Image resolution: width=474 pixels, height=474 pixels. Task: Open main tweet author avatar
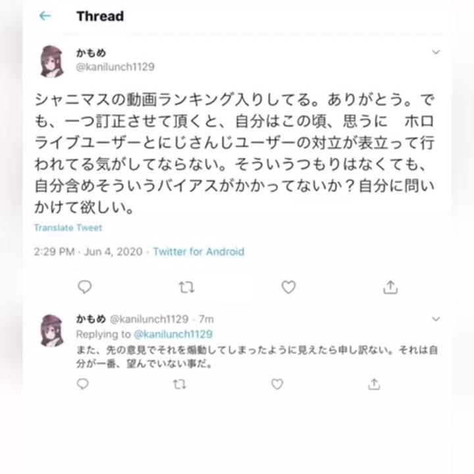point(51,61)
